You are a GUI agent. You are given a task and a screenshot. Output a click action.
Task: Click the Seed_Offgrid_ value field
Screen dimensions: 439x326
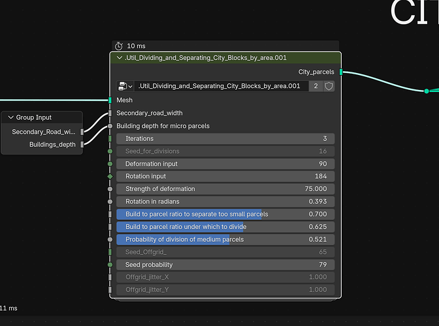click(x=225, y=252)
